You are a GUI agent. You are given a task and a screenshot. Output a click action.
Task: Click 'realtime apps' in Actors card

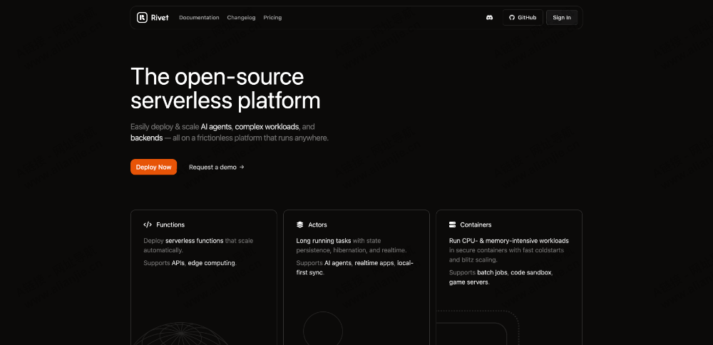[376, 263]
